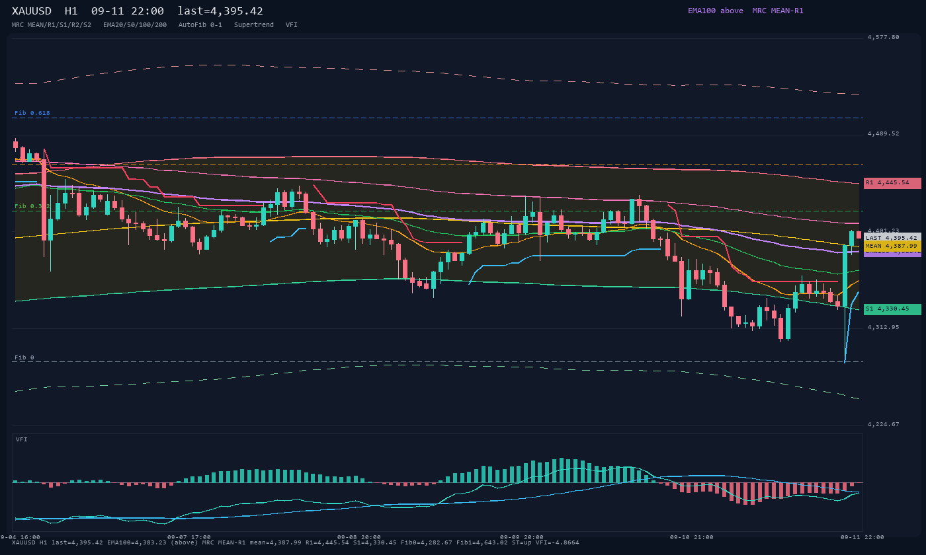Select the yellow MEAN 4,387.99 price tag
Viewport: 926px width, 555px height.
(892, 246)
